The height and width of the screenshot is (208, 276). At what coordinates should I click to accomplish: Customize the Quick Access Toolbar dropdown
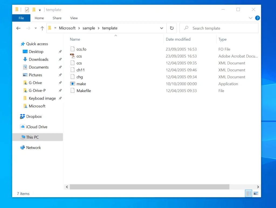[39, 9]
